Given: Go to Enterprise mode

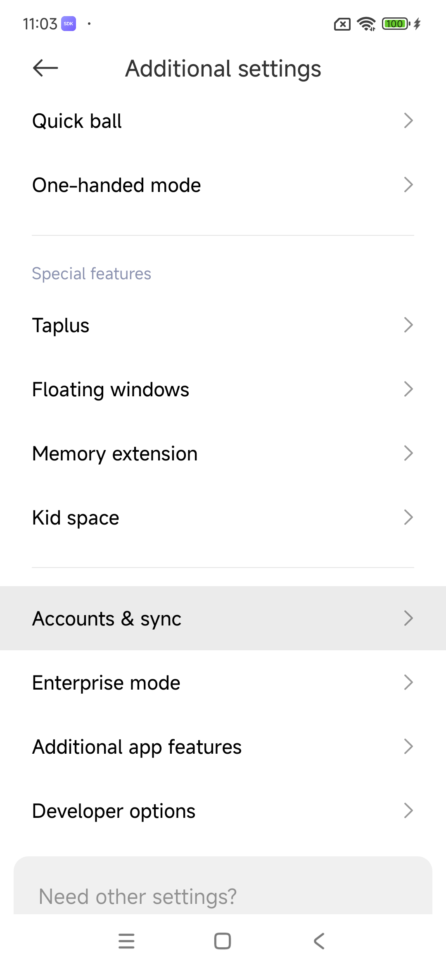Looking at the screenshot, I should click(223, 683).
